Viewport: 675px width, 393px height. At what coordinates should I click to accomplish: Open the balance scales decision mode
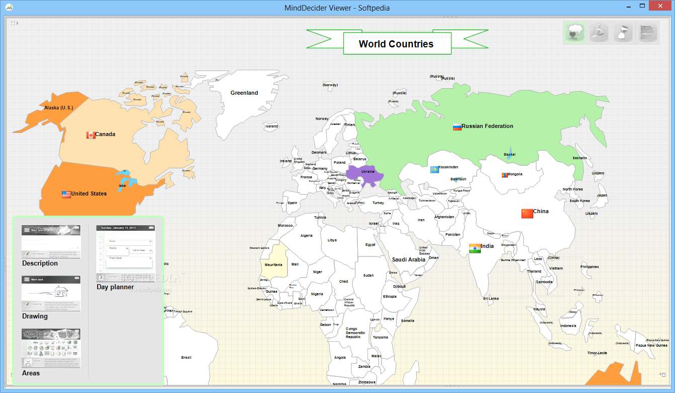[x=599, y=33]
